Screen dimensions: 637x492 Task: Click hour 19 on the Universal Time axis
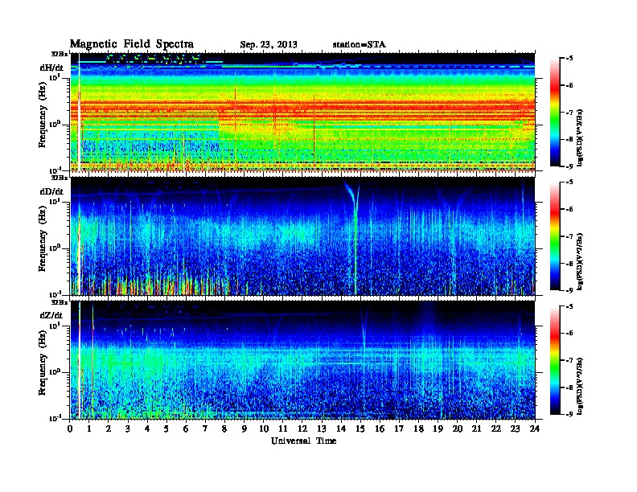[438, 428]
